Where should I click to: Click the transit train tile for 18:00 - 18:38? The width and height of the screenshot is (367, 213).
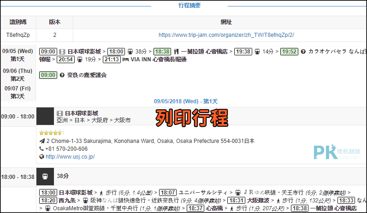coord(45,177)
